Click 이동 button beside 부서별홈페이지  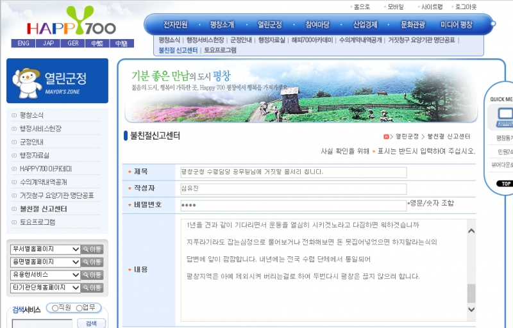[x=92, y=249]
